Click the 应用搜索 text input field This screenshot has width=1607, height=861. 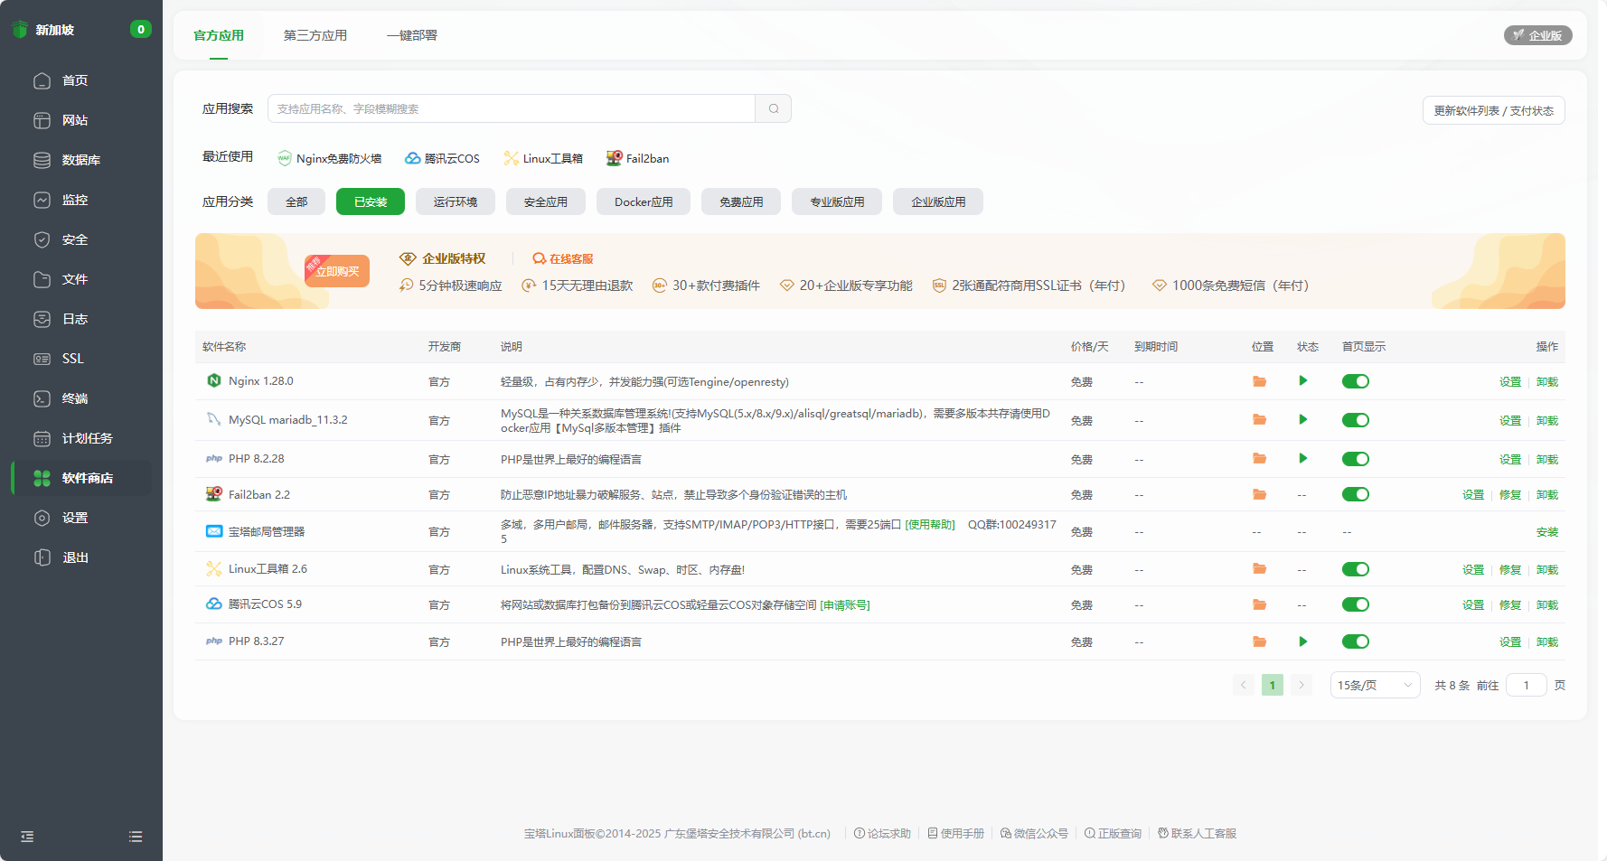[x=511, y=108]
